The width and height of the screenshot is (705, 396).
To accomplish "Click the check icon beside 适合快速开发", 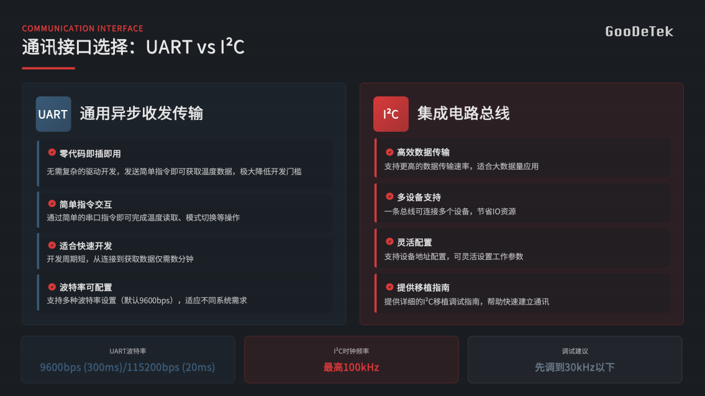I will pos(52,245).
